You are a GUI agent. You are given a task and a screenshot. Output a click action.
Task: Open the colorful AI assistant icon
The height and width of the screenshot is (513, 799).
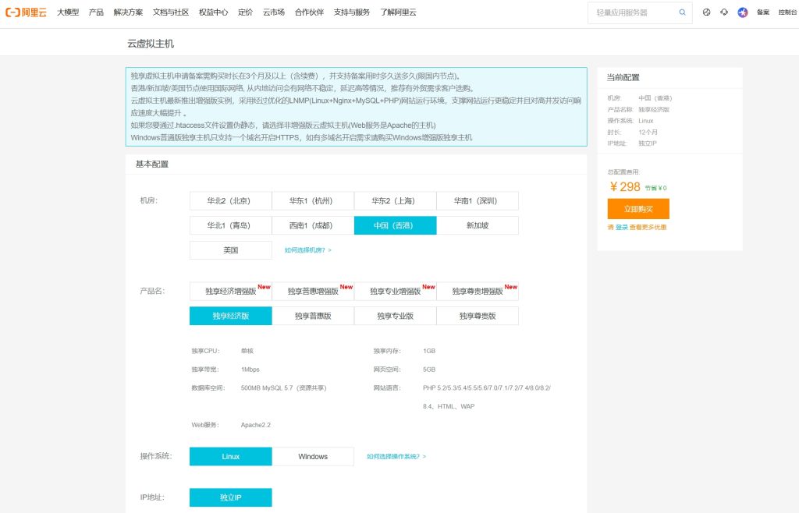coord(743,12)
